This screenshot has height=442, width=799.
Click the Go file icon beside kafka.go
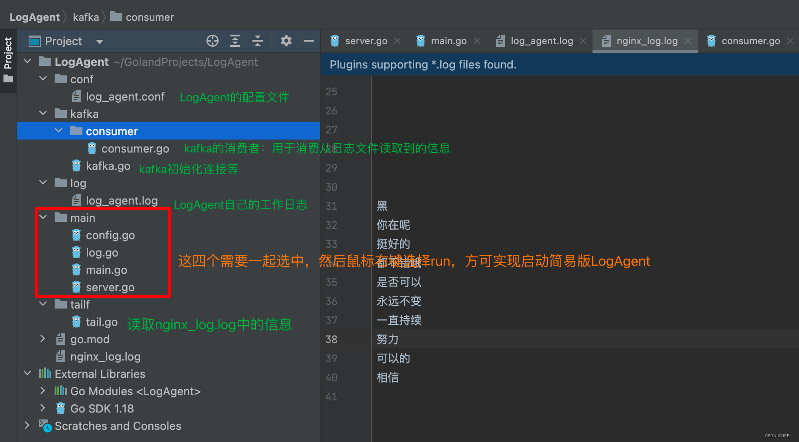pos(76,166)
